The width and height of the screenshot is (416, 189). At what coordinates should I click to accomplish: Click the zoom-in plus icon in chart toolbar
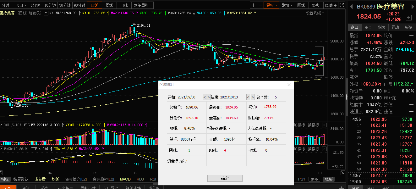(254, 5)
